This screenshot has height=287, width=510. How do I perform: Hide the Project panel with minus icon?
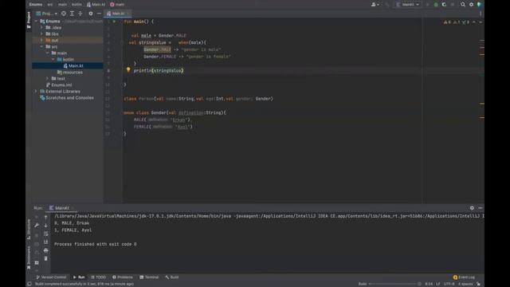[99, 14]
